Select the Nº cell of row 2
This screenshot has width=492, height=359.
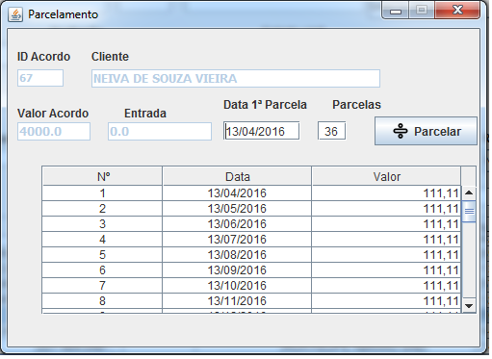(102, 209)
